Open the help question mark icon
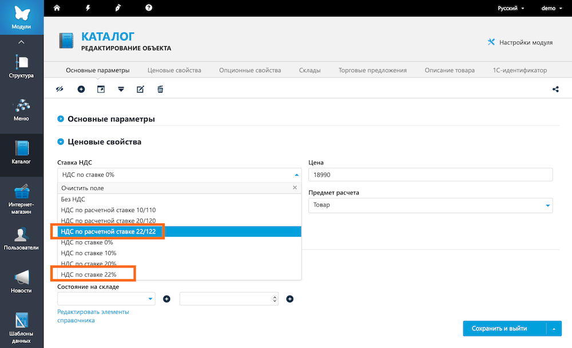This screenshot has width=572, height=348. [x=149, y=8]
